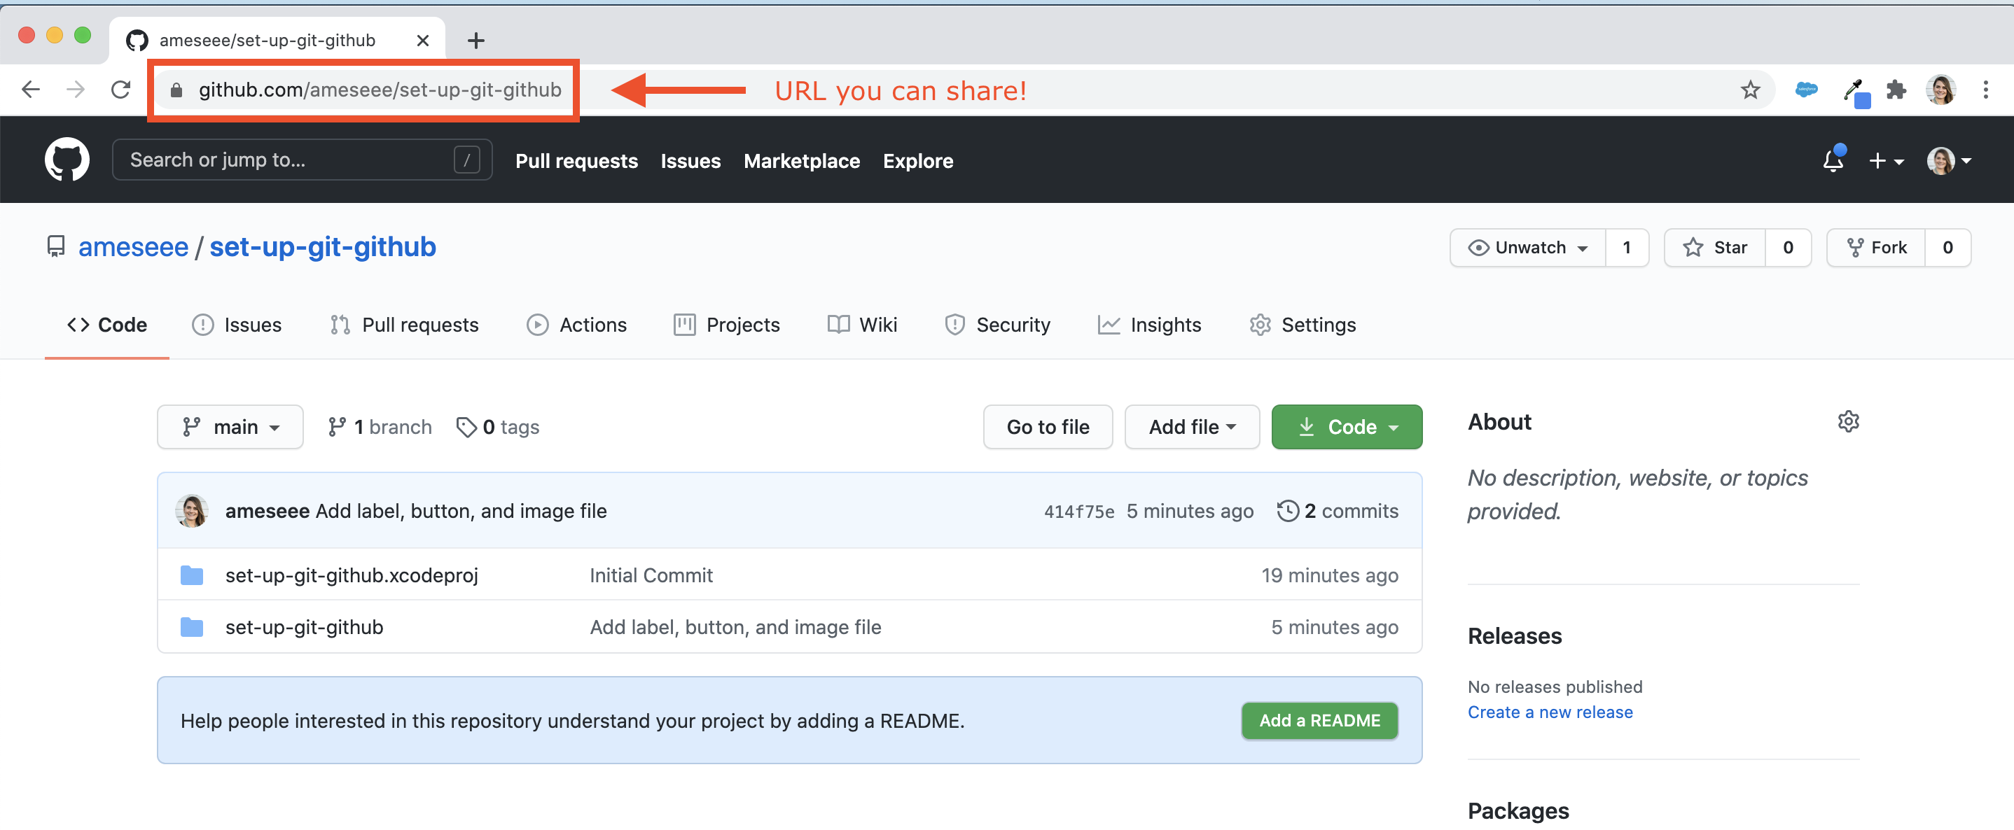Open the user avatar menu in GitHub header
Viewport: 2014px width, 830px height.
[1948, 161]
